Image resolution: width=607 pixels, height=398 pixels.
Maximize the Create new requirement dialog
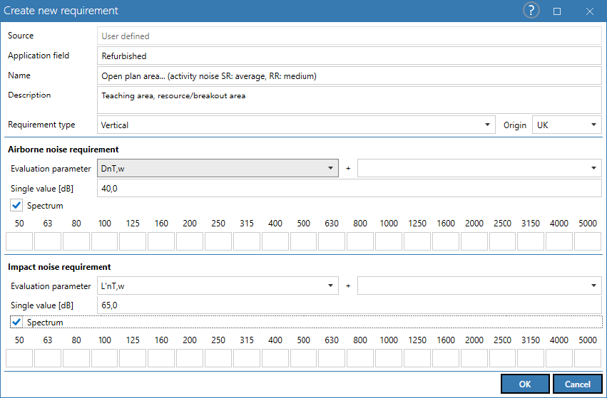pos(557,11)
